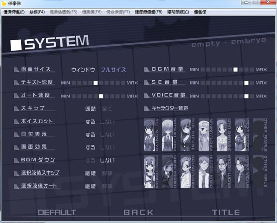The image size is (277, 223).
Task: Set テキスト速度 to MAX
Action: click(132, 83)
